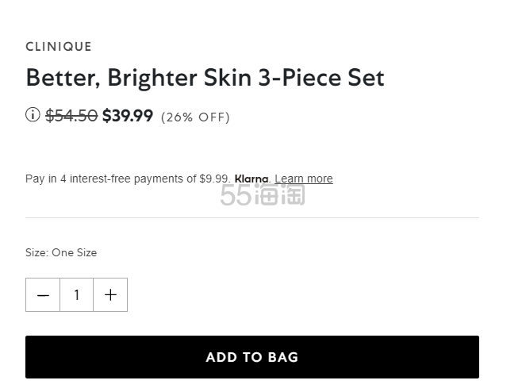Click the horizontal divider below Klarna message

252,217
